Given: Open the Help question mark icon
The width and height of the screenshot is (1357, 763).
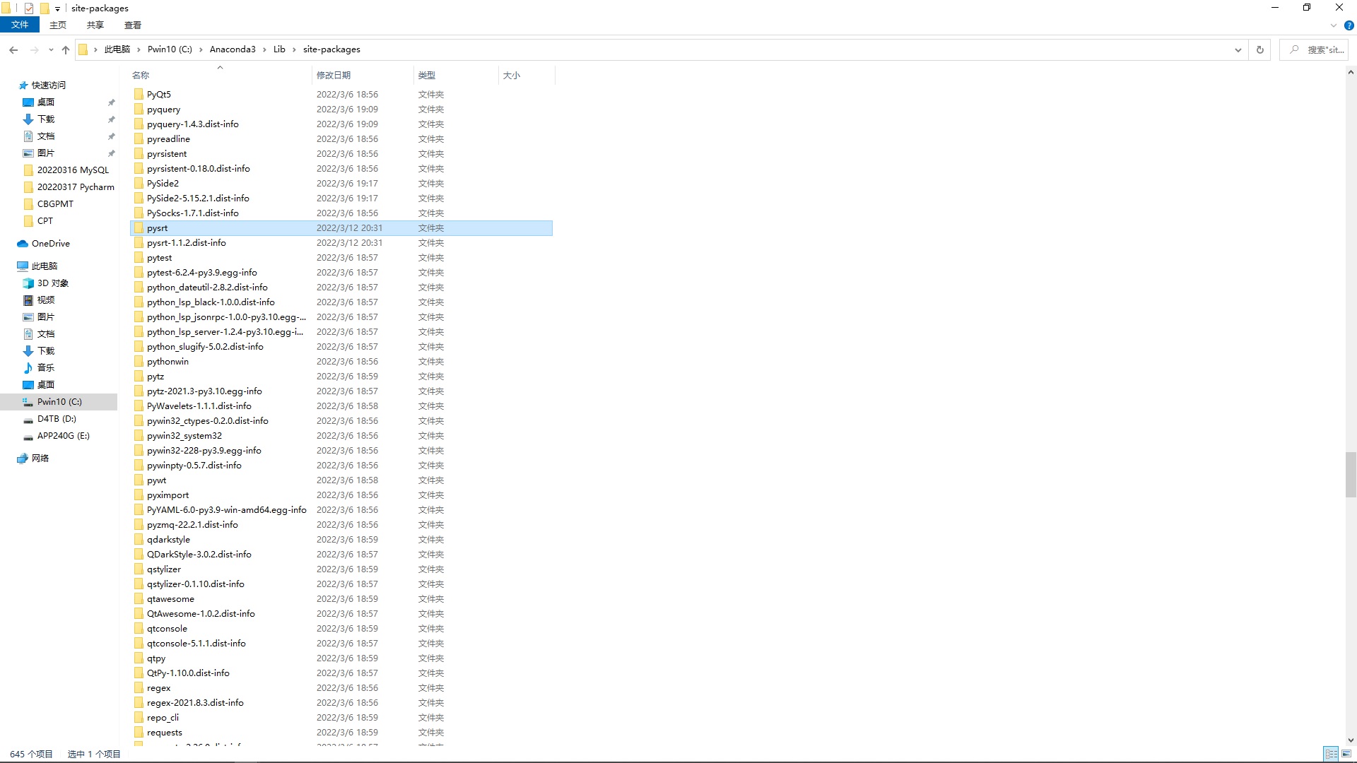Looking at the screenshot, I should 1349,25.
